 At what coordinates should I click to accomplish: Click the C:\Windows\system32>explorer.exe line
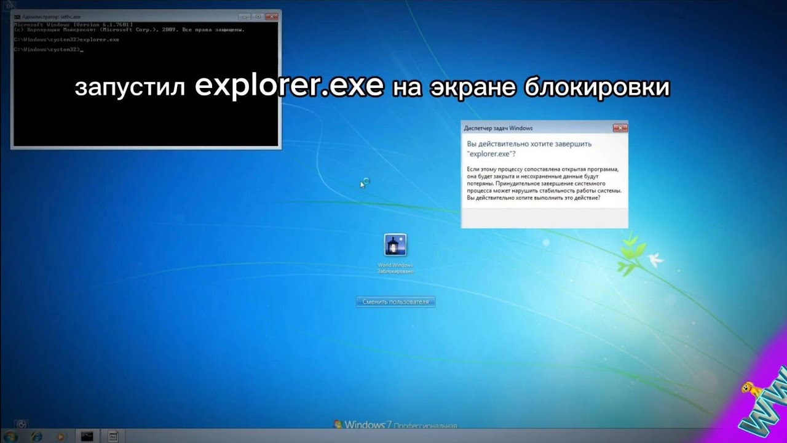click(66, 39)
